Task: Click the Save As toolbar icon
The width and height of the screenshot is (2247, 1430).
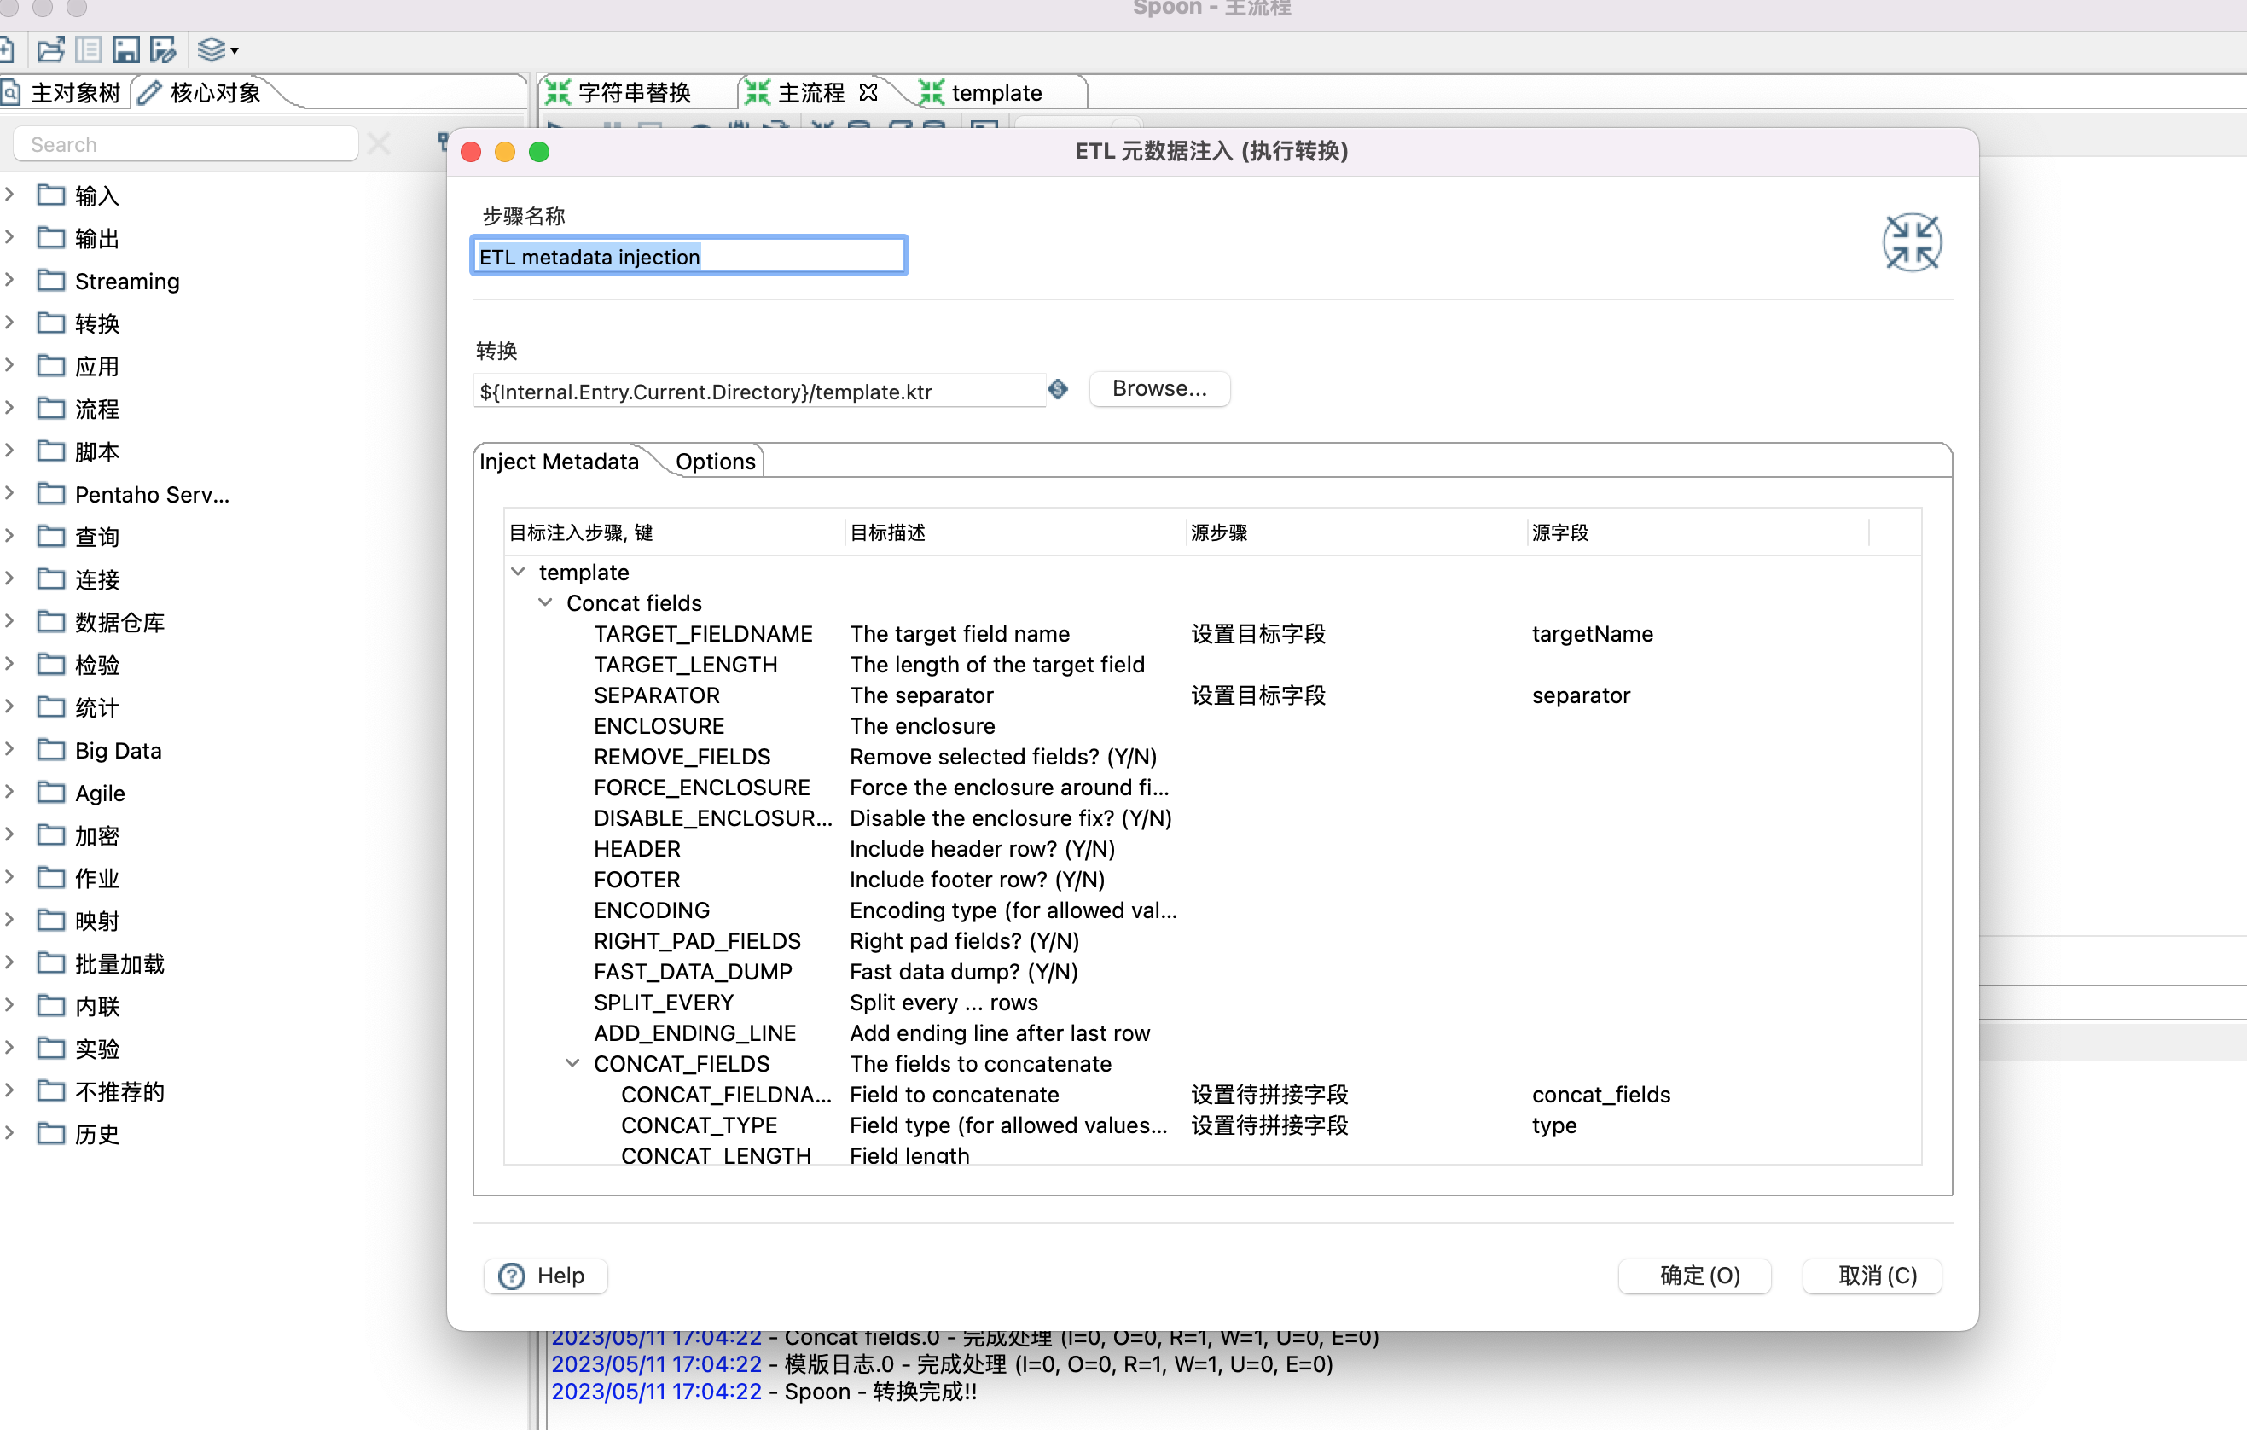Action: [x=163, y=49]
